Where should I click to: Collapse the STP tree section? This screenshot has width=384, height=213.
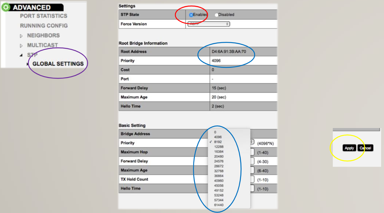[21, 55]
